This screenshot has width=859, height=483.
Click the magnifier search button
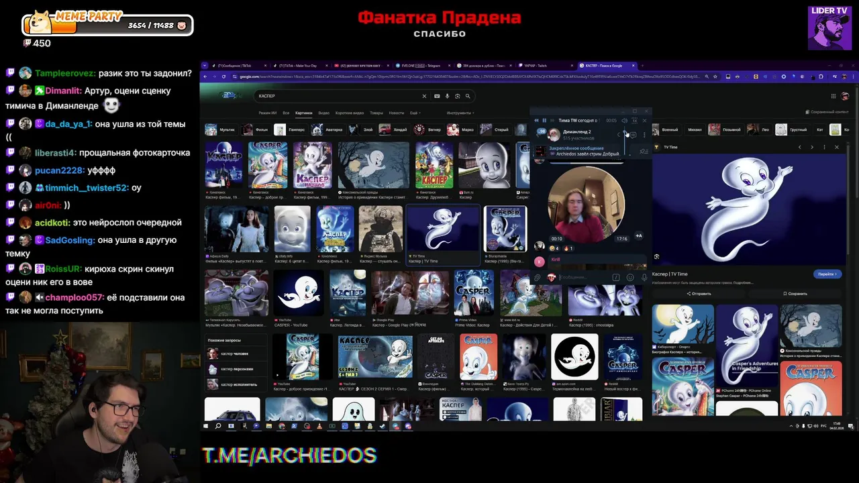point(468,96)
